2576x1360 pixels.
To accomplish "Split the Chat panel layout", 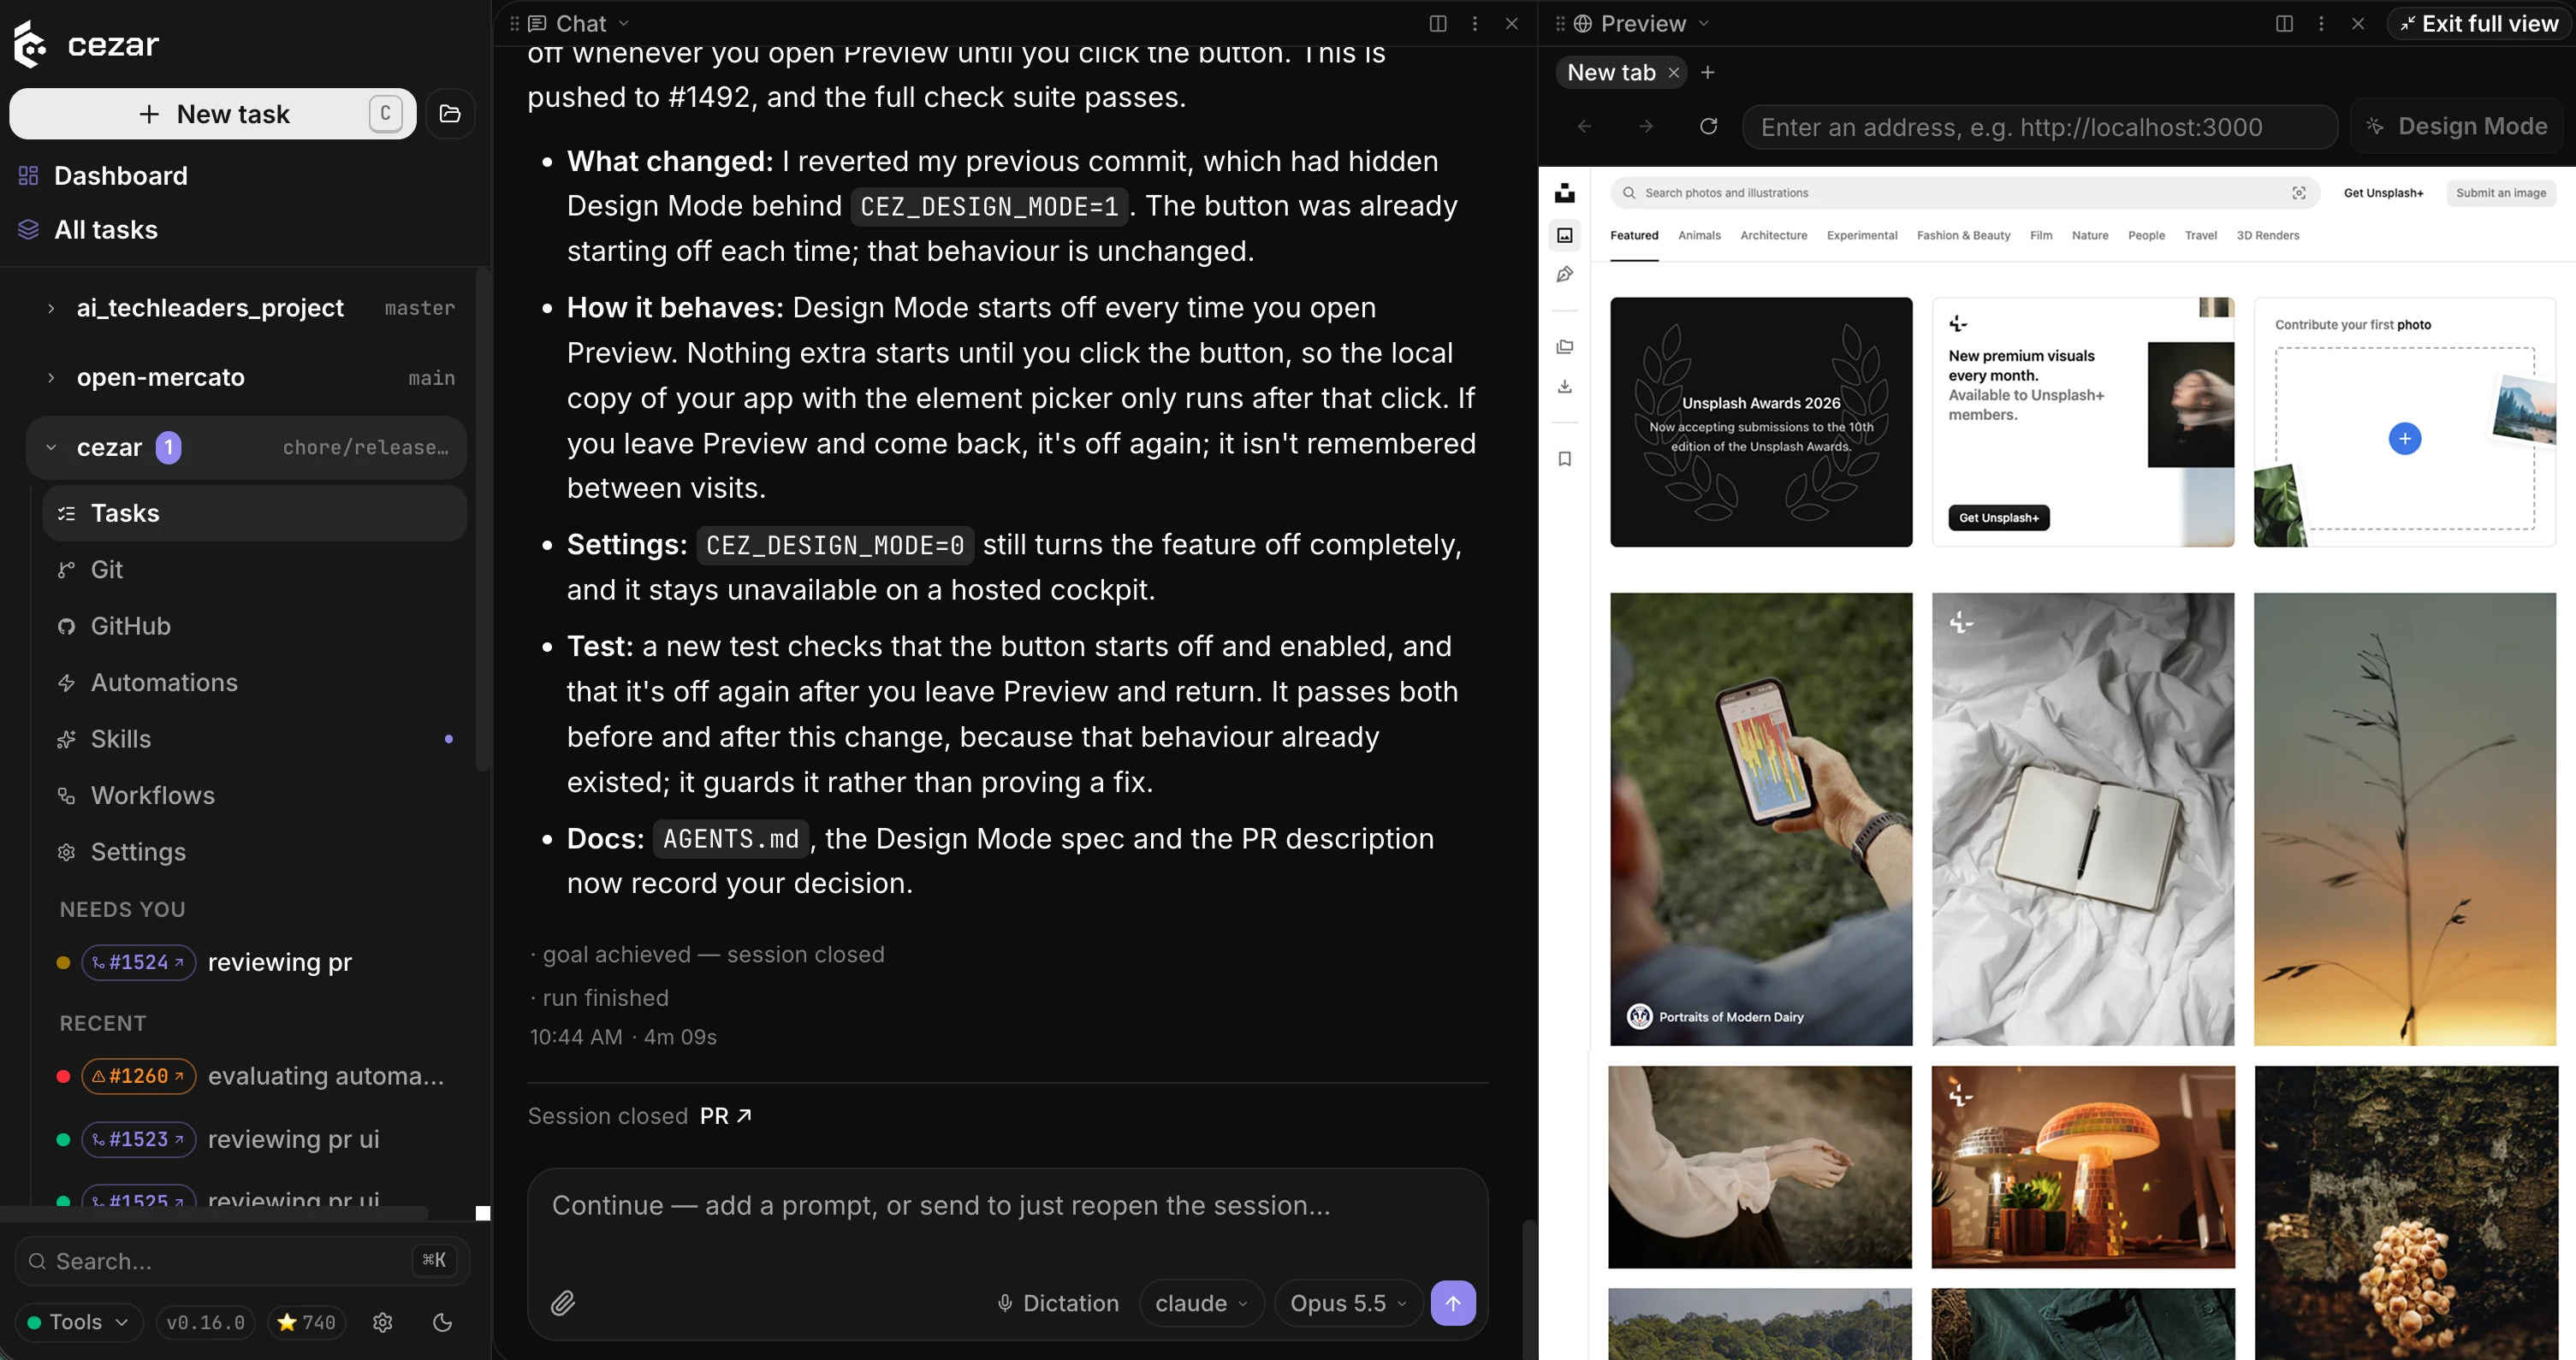I will click(x=1438, y=23).
